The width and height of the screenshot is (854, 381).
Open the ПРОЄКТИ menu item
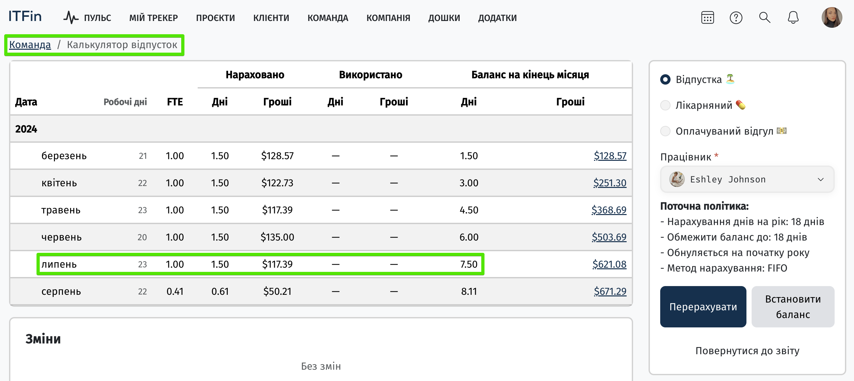(x=215, y=18)
